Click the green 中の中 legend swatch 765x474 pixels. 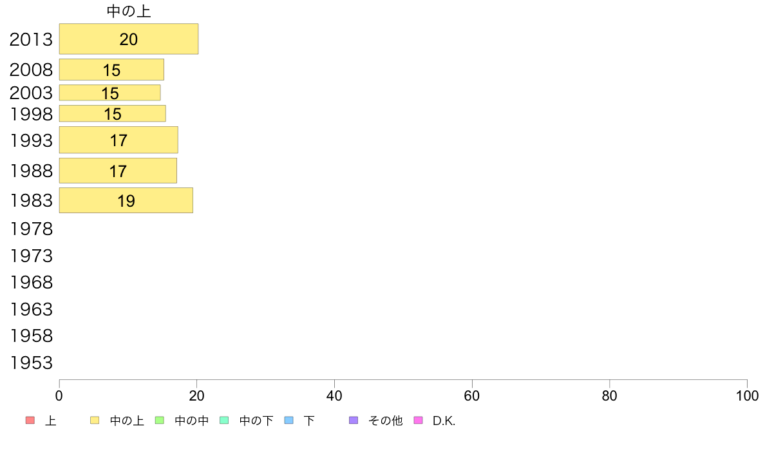coord(160,421)
